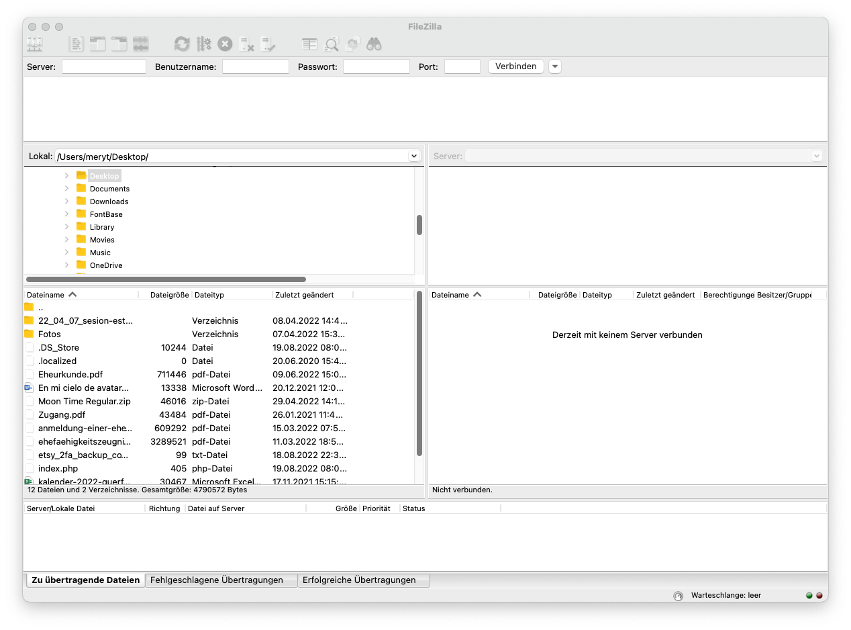Expand the Documents folder in the tree

[66, 189]
